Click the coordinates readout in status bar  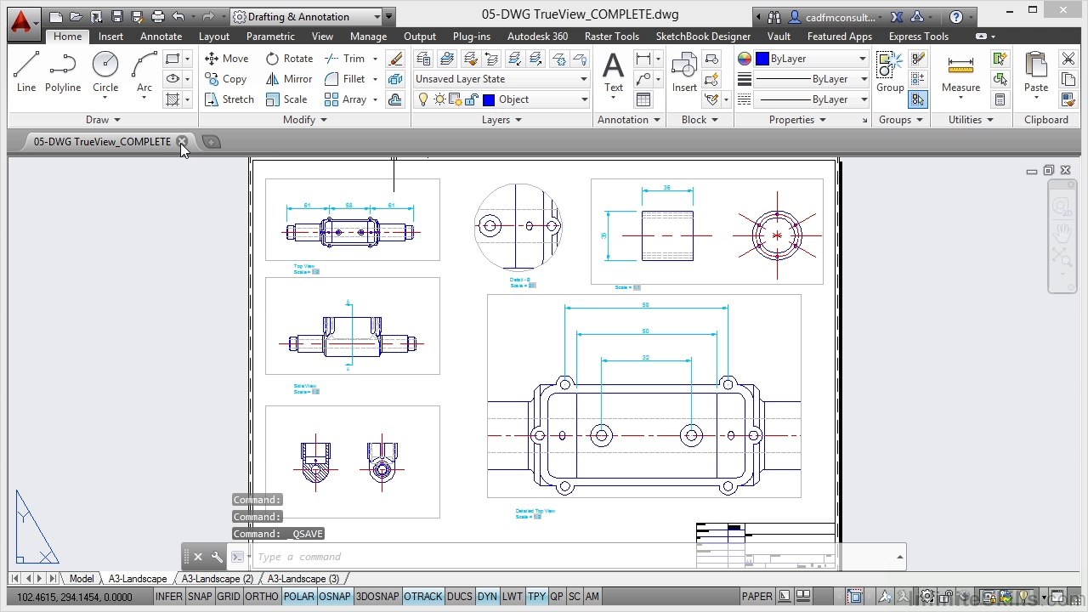click(x=75, y=597)
